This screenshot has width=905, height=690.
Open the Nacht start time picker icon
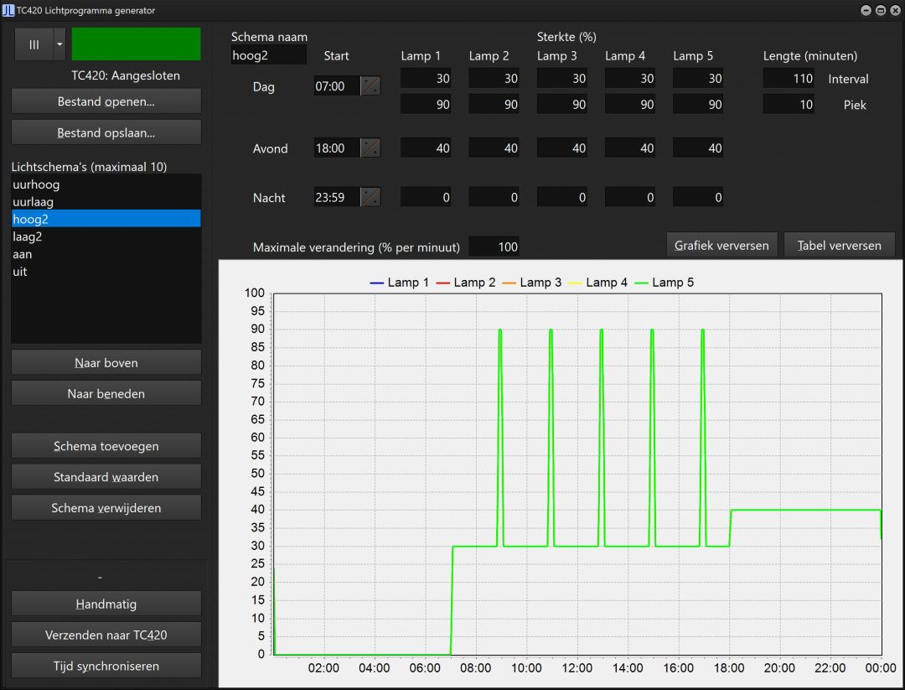[x=370, y=197]
